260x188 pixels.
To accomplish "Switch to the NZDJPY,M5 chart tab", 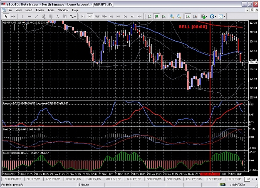I will 173,179.
